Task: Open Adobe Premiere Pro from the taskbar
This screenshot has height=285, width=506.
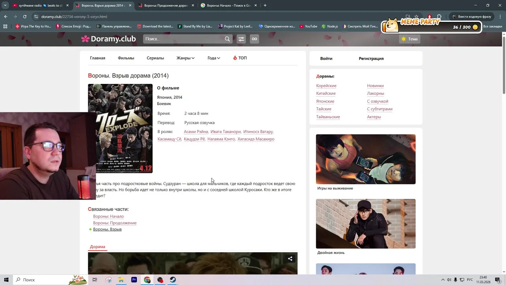Action: (134, 280)
